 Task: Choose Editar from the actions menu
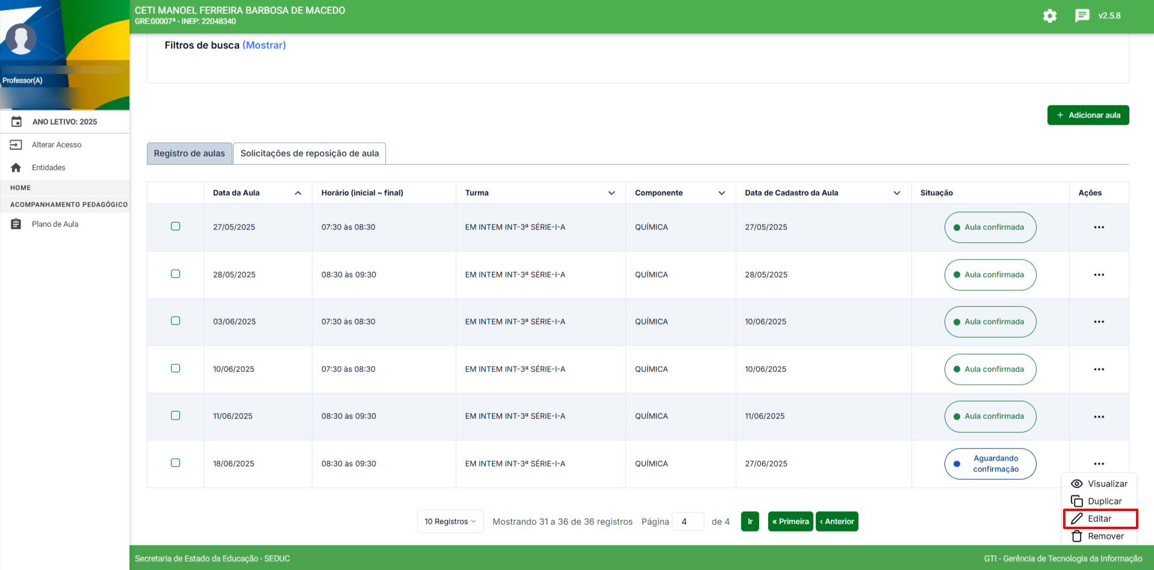click(1099, 519)
